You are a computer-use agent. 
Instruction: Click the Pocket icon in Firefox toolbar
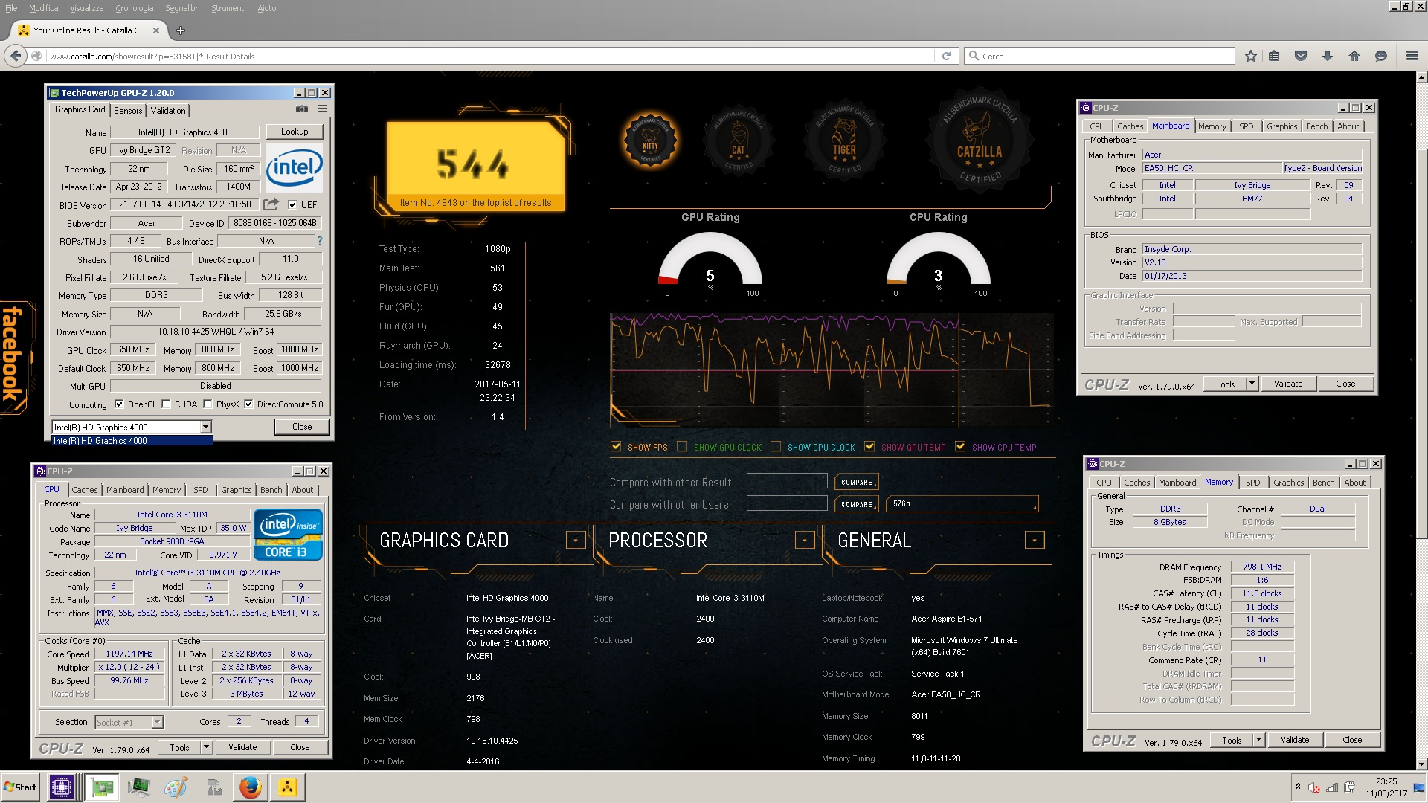point(1301,56)
